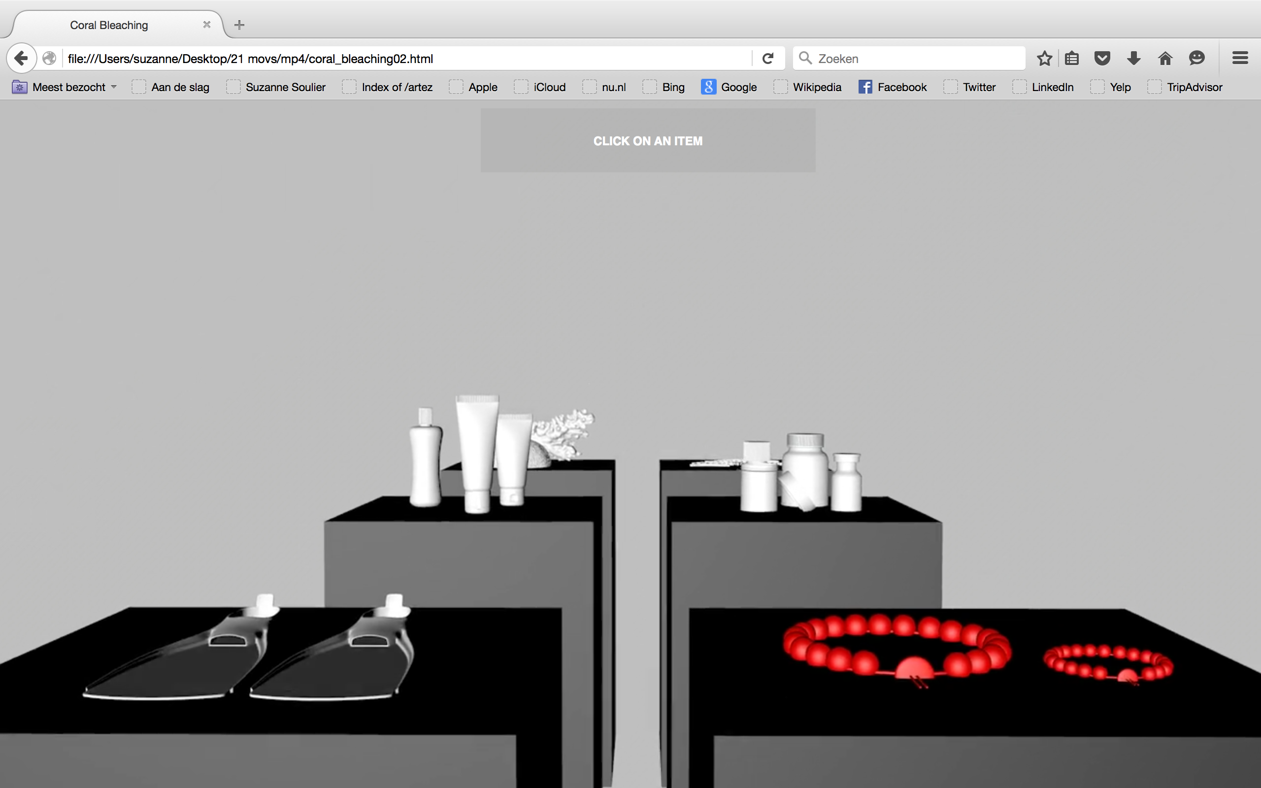Open the hamburger menu icon
The width and height of the screenshot is (1261, 788).
pos(1240,59)
